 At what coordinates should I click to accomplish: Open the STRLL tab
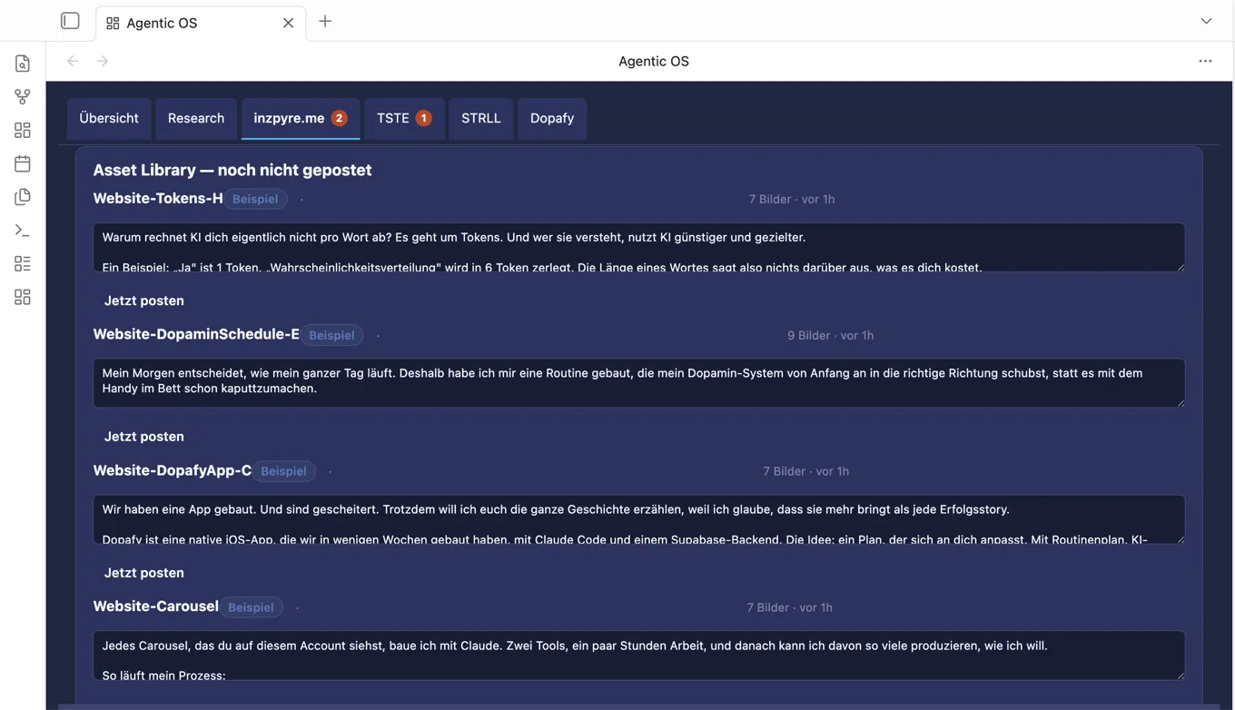coord(481,119)
